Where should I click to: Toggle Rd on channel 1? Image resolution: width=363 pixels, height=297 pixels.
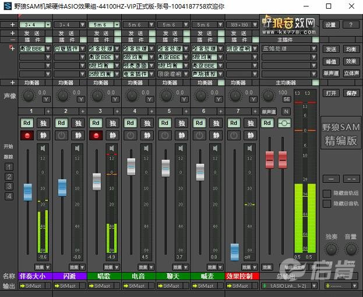pos(27,123)
